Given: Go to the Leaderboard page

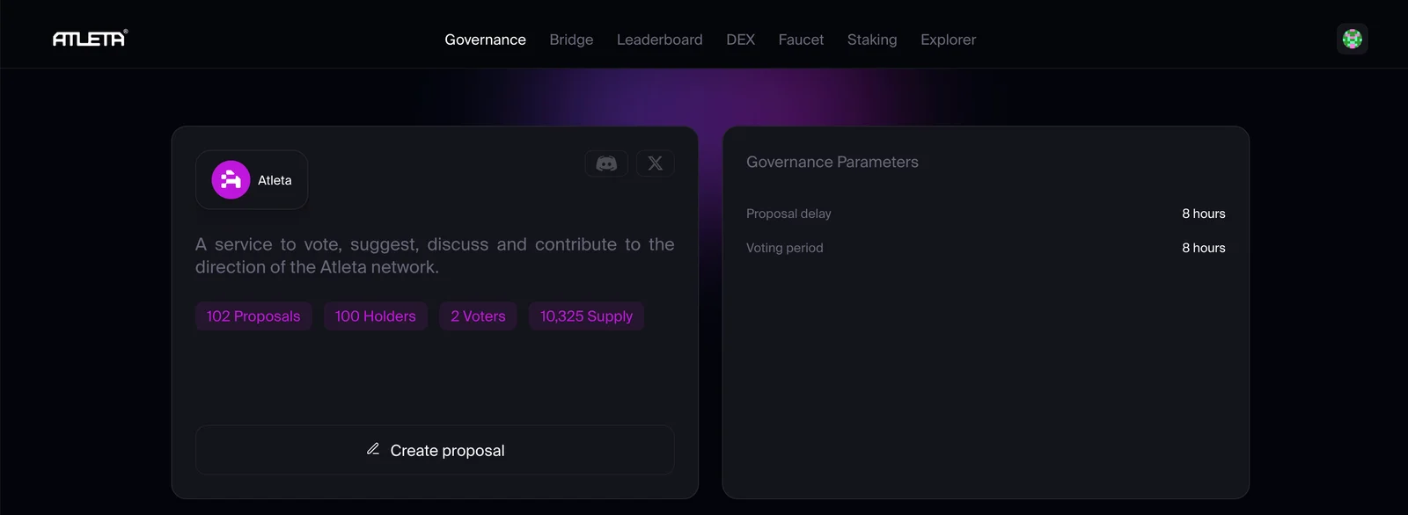Looking at the screenshot, I should point(660,40).
